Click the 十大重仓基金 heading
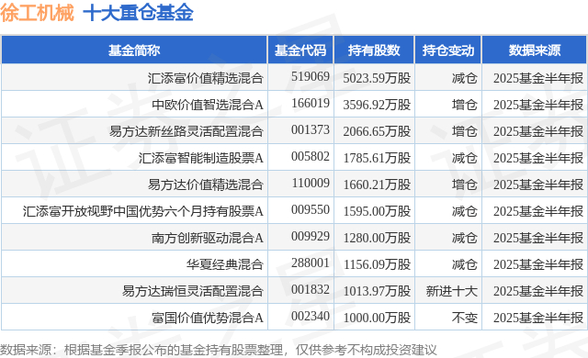This screenshot has width=588, height=358. point(138,13)
